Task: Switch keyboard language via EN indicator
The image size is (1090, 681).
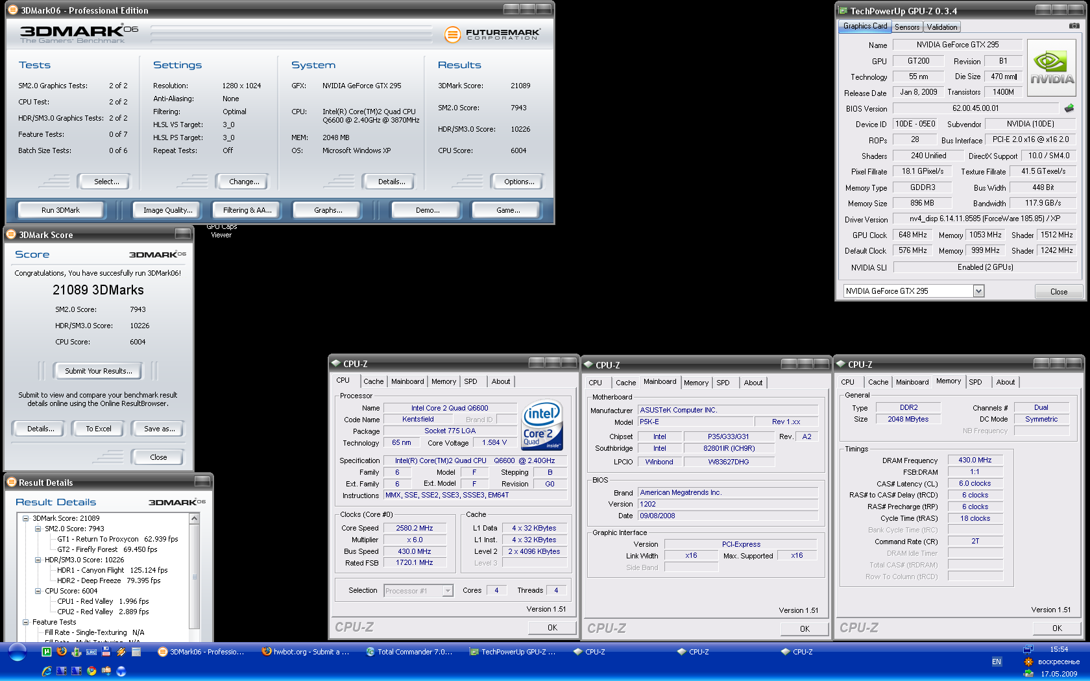Action: coord(997,662)
